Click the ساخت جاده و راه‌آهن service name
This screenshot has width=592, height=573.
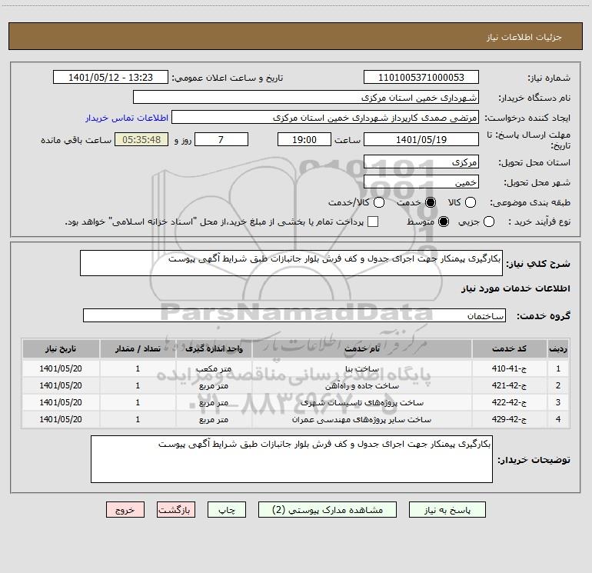pyautogui.click(x=361, y=385)
